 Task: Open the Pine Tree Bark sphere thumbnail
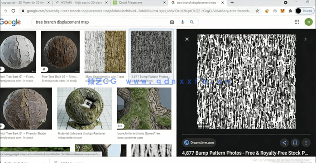click(60, 52)
